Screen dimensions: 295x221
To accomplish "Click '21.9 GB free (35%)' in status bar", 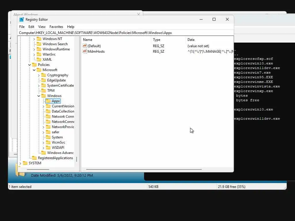I will [232, 186].
